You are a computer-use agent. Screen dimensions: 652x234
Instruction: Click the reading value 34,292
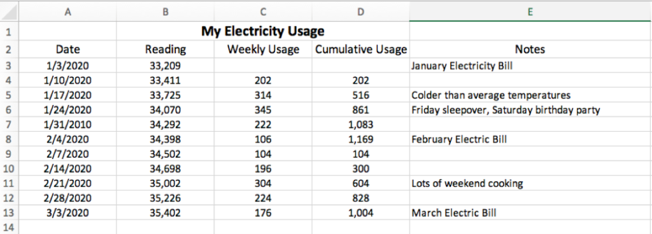[x=166, y=125]
